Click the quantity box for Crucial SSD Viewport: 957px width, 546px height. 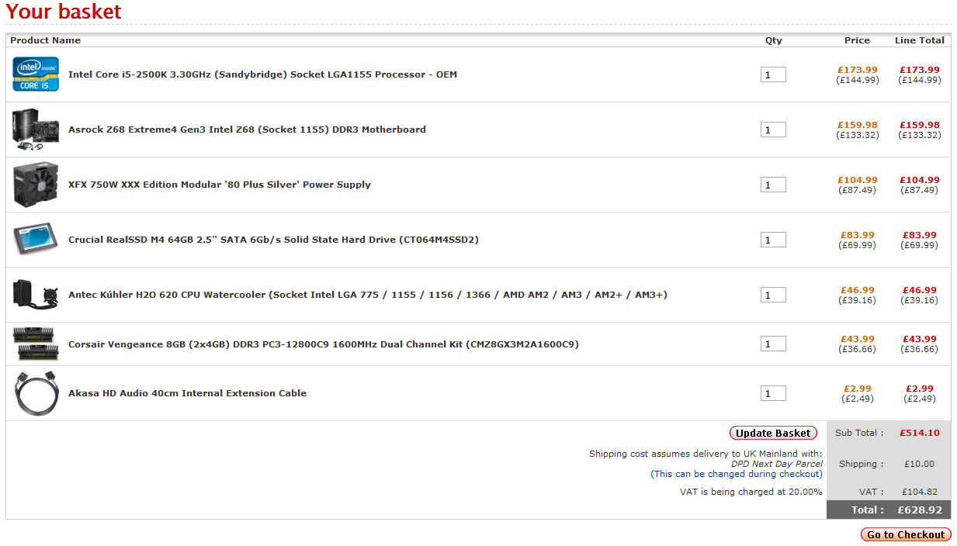773,240
